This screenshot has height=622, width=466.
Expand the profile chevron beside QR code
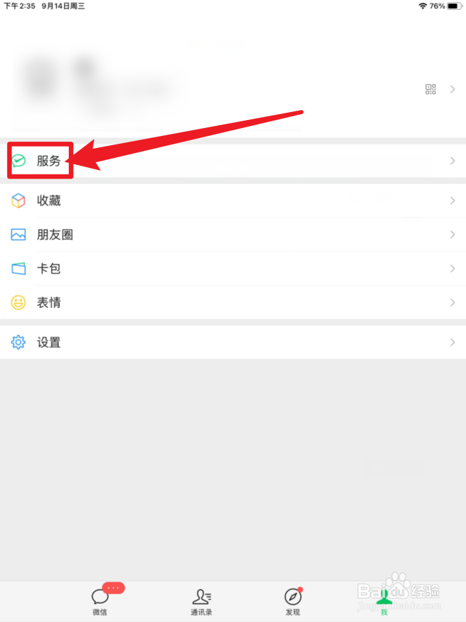coord(453,89)
